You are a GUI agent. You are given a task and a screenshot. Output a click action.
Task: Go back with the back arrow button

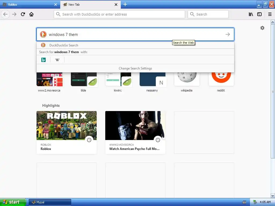point(5,14)
